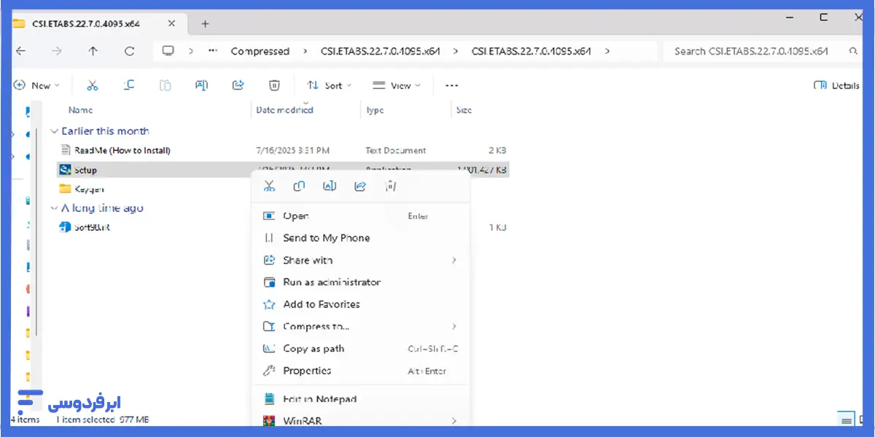The height and width of the screenshot is (437, 875).
Task: Click the This PC monitor icon in address bar
Action: (x=168, y=51)
